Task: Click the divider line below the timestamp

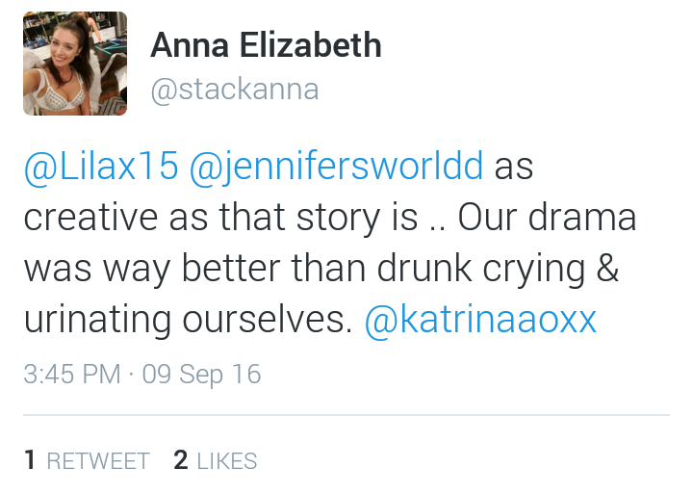Action: (346, 415)
